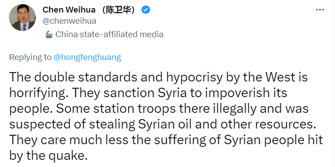Viewport: 335px width, 167px height.
Task: Click the blue verified checkmark badge
Action: click(x=146, y=10)
